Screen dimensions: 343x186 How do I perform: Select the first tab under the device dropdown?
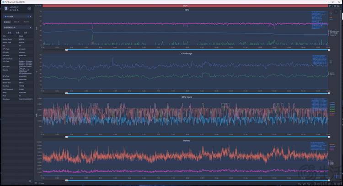point(7,22)
